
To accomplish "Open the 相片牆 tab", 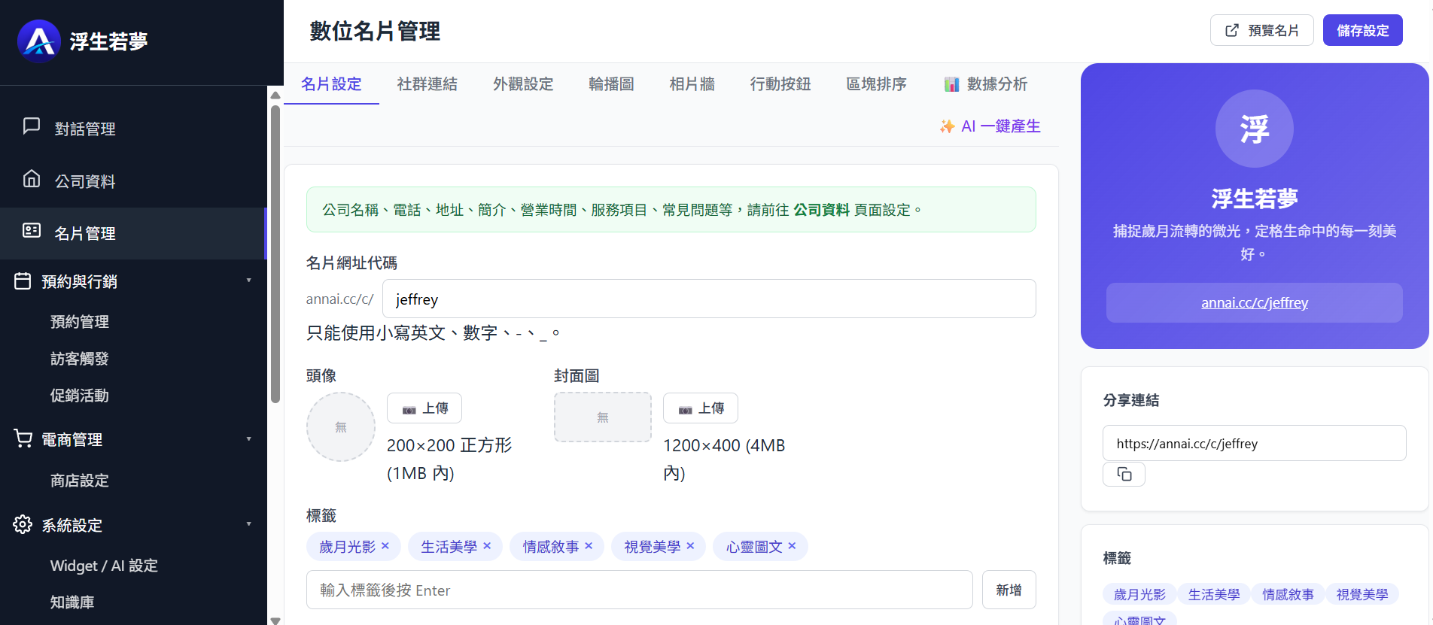I will click(692, 84).
